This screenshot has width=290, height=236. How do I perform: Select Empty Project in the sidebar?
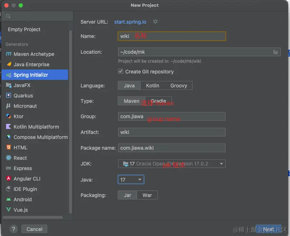(x=24, y=29)
